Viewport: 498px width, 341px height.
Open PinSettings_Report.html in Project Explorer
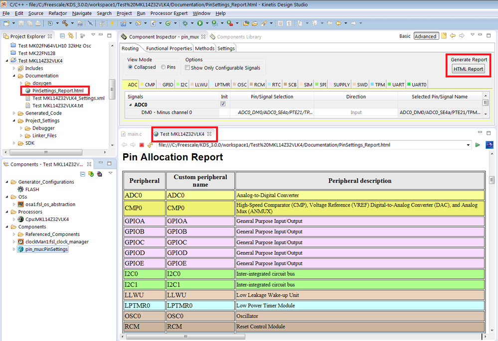click(58, 91)
